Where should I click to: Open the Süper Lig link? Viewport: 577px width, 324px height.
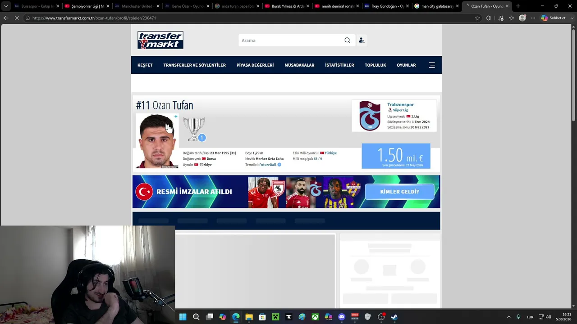(x=400, y=110)
